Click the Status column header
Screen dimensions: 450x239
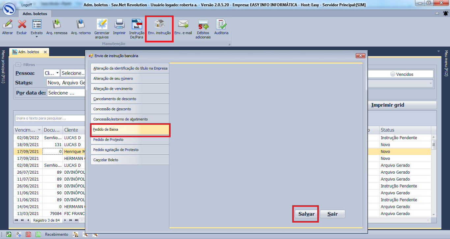(405, 130)
